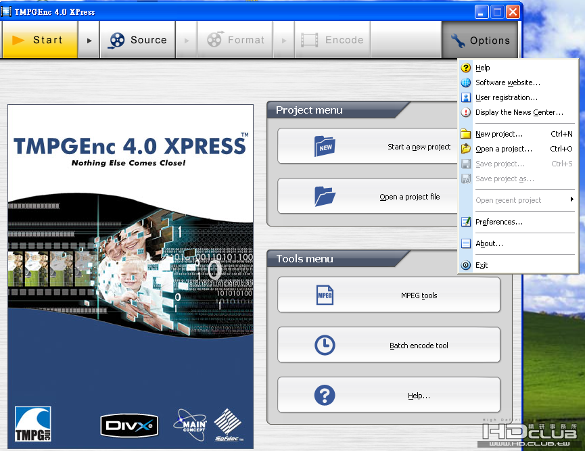Click the User registration icon
This screenshot has height=451, width=585.
pyautogui.click(x=466, y=97)
